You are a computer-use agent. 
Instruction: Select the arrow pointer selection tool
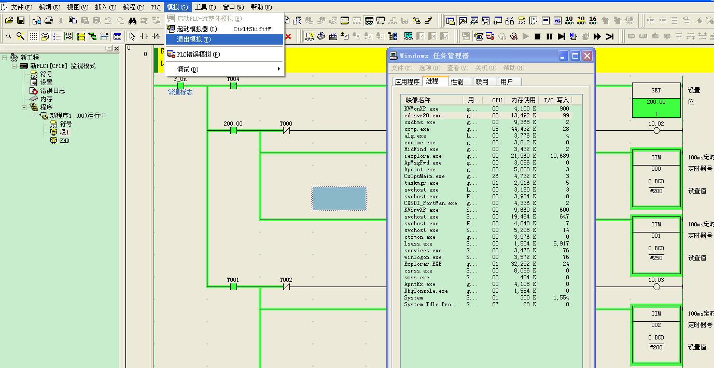(x=132, y=36)
